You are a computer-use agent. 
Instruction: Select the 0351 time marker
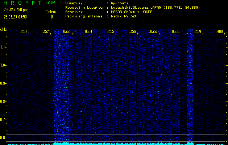(24, 32)
